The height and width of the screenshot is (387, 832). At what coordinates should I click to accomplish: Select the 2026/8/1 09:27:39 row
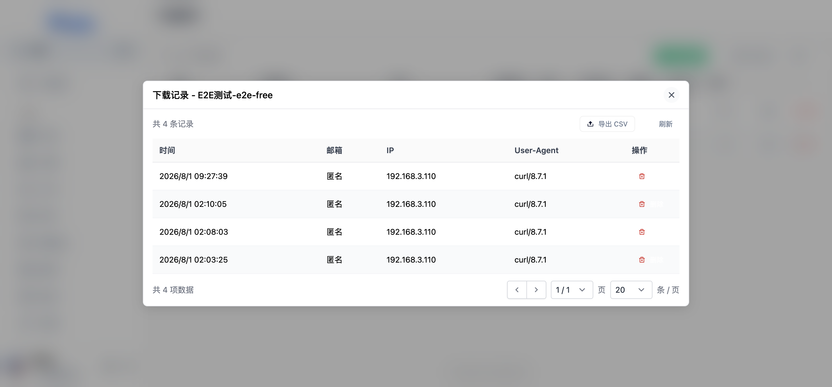point(416,176)
